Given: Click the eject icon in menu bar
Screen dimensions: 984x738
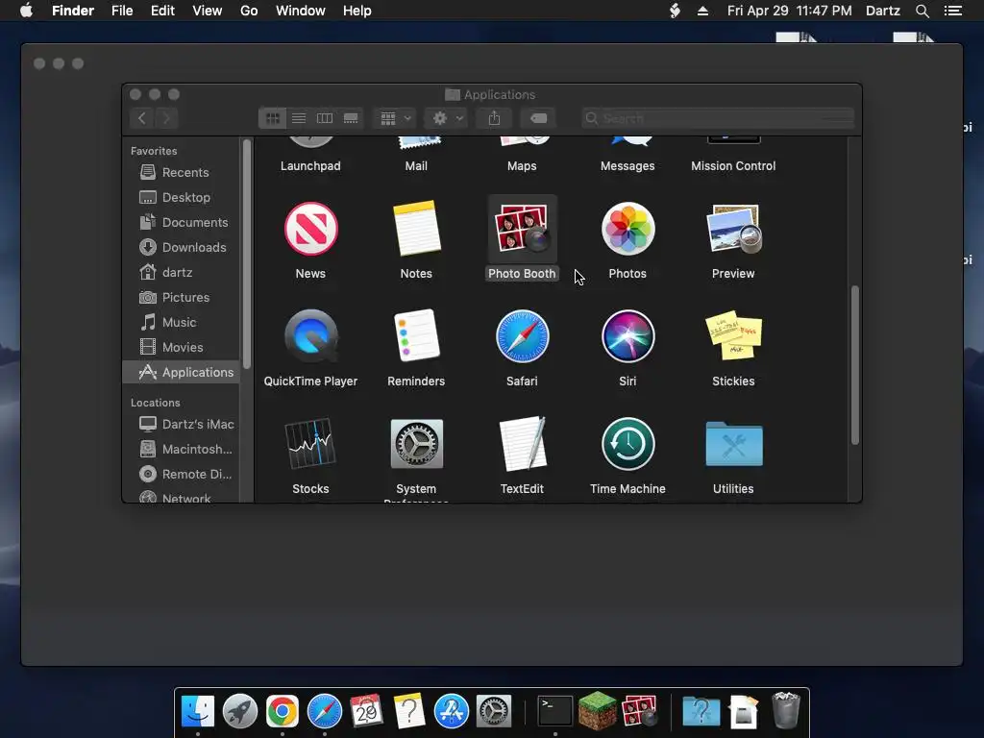Looking at the screenshot, I should point(702,11).
